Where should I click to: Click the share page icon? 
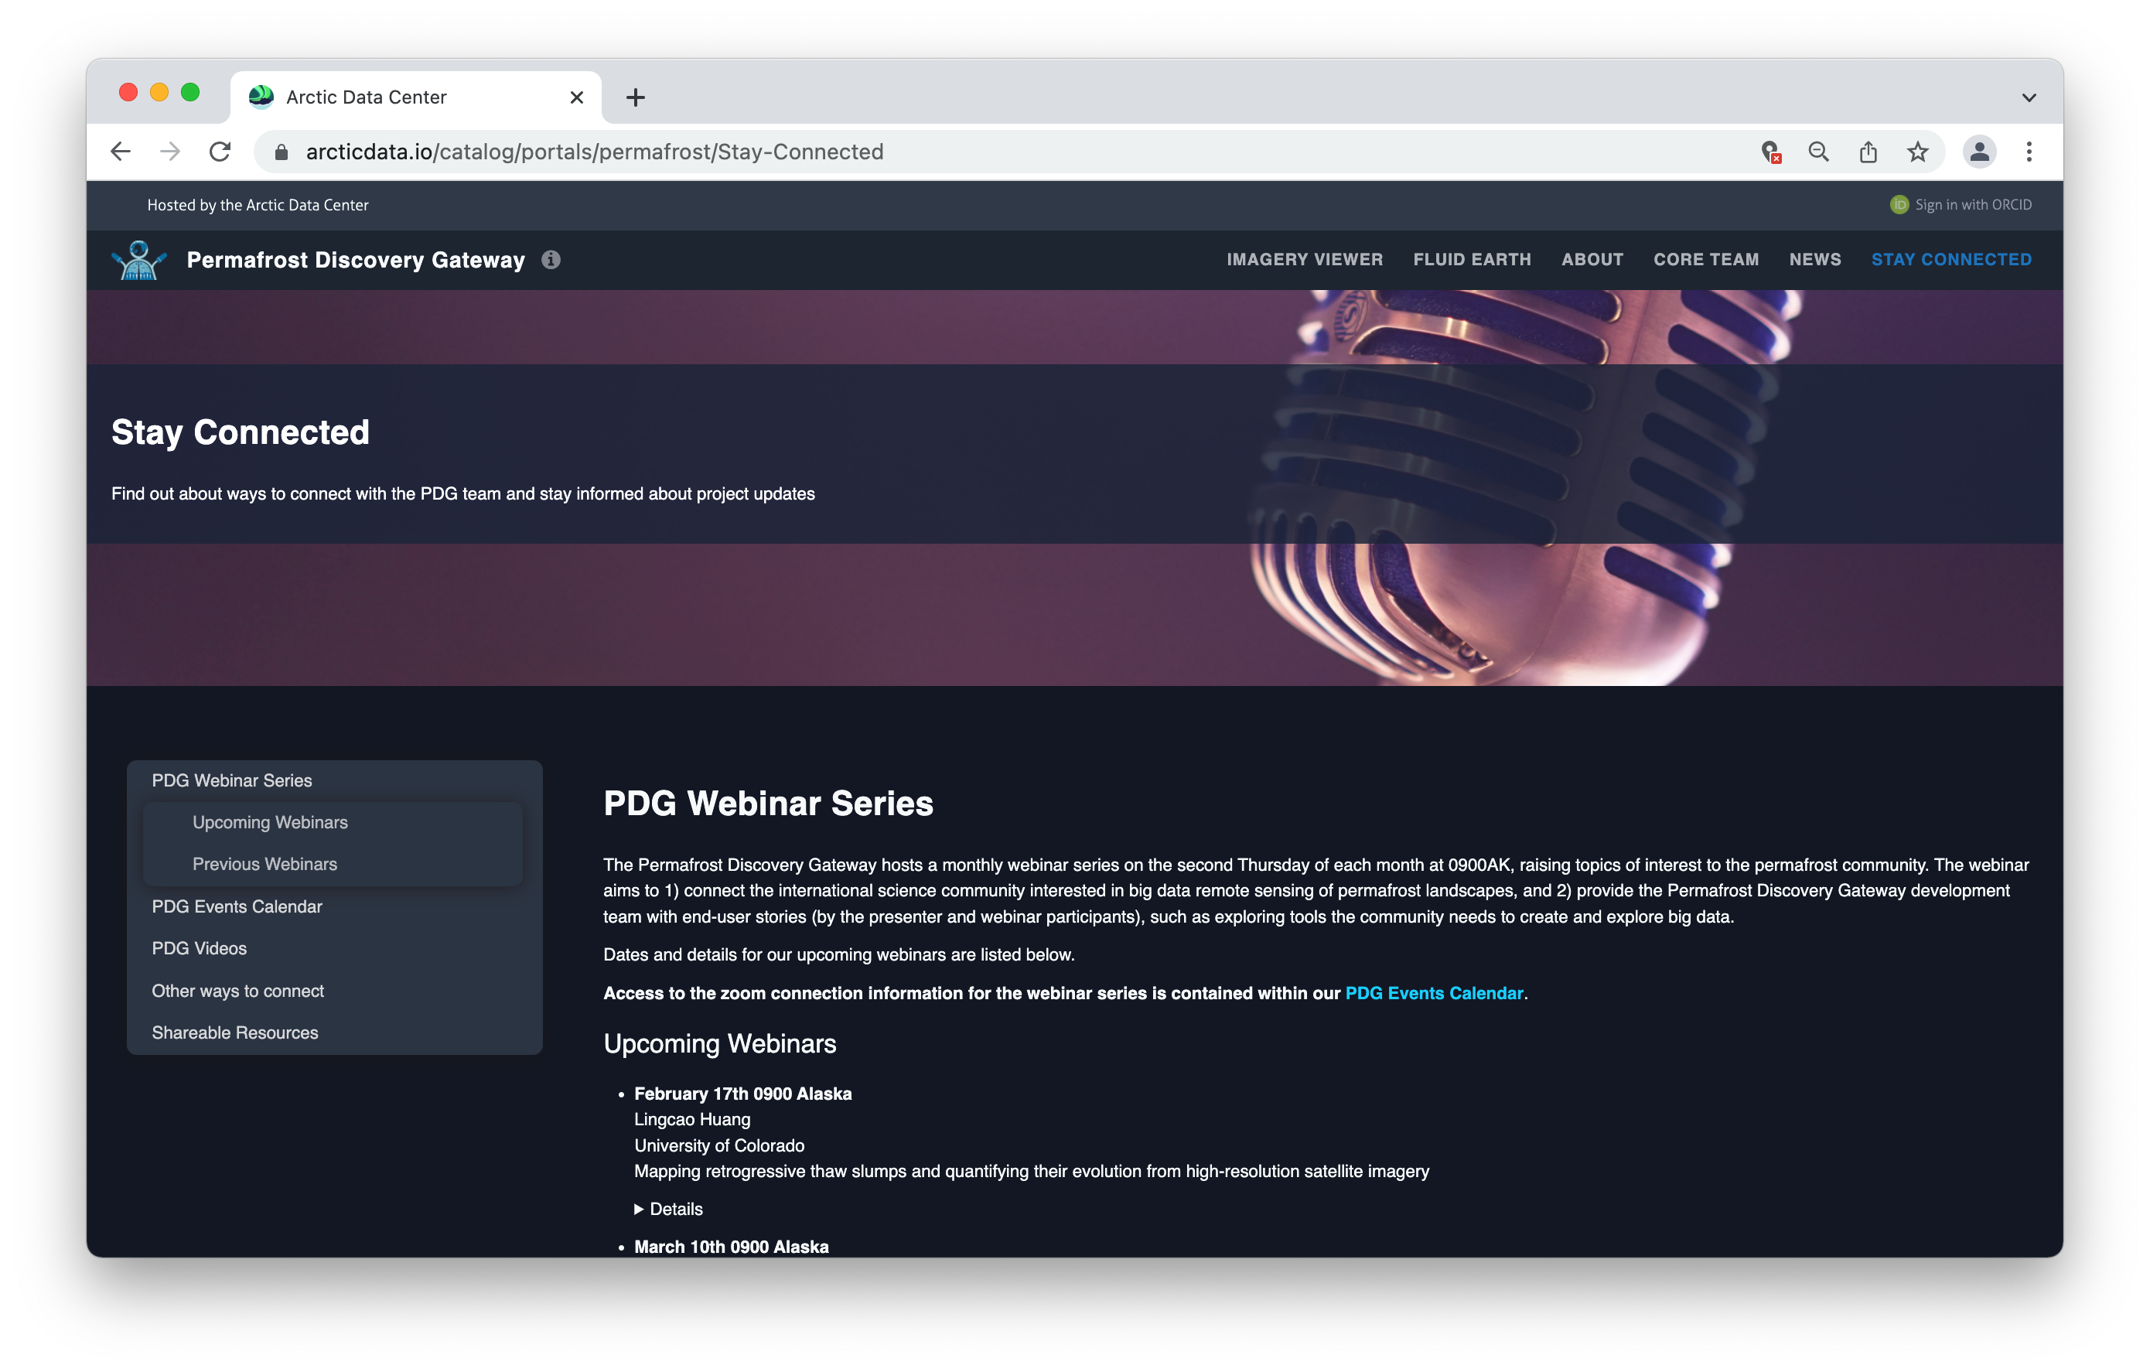pyautogui.click(x=1868, y=152)
